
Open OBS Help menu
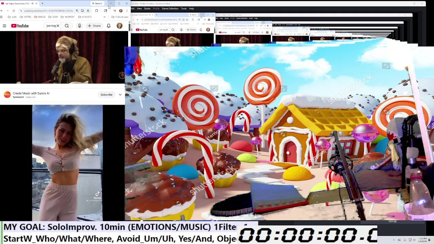(191, 8)
